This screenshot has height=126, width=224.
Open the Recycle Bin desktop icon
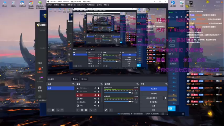[x=13, y=4]
